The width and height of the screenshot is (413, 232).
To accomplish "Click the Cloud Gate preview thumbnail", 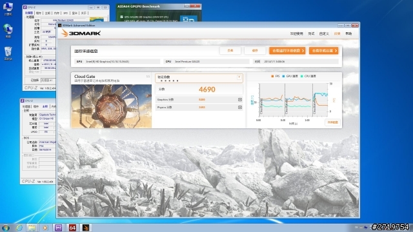I will 111,106.
